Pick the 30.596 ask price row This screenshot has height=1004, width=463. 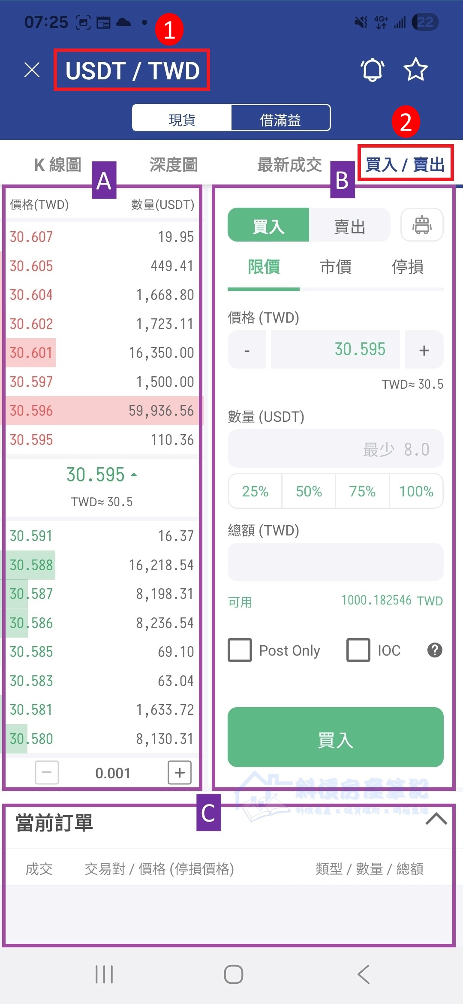102,411
